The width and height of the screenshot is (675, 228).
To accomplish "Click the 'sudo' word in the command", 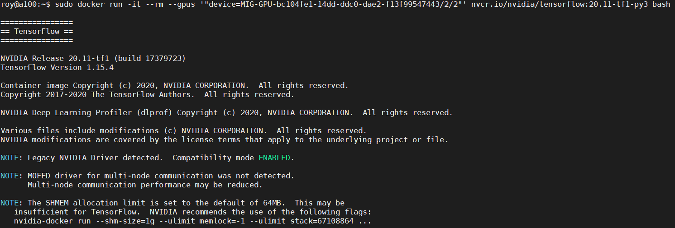I will [x=64, y=5].
